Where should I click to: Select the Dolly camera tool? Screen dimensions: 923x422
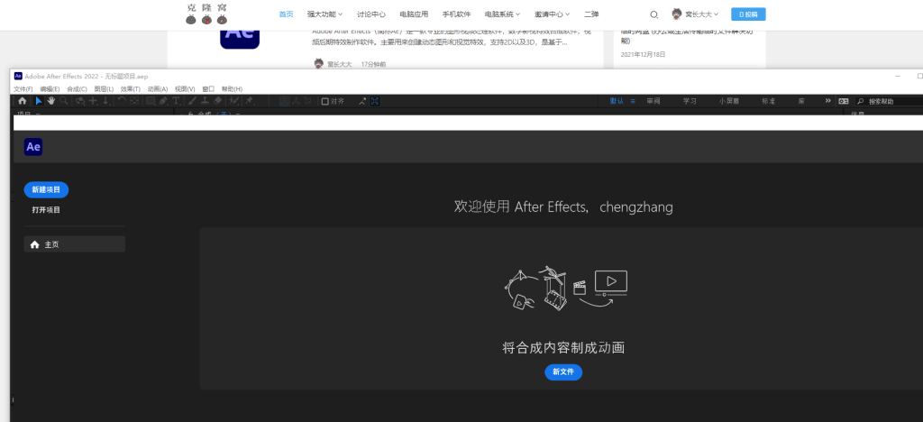point(106,101)
